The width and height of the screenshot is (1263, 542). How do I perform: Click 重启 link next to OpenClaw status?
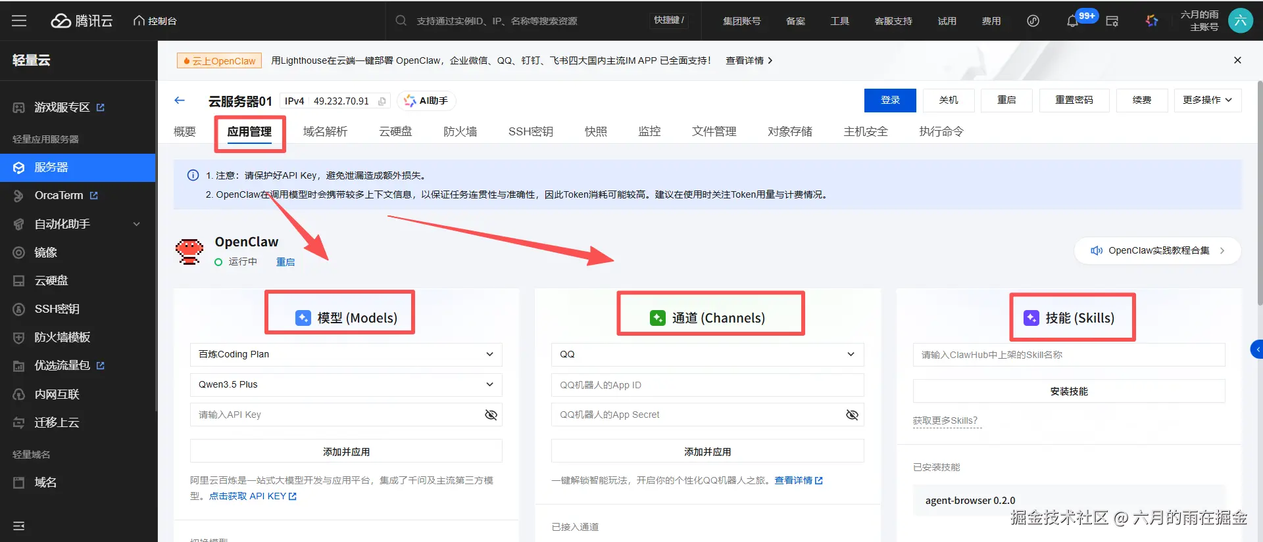coord(285,261)
